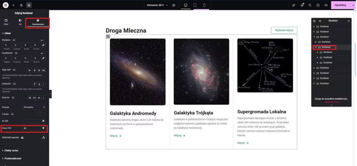The image size is (357, 166).
Task: Click responsive device icon next to Marginesy
Action: (14, 40)
